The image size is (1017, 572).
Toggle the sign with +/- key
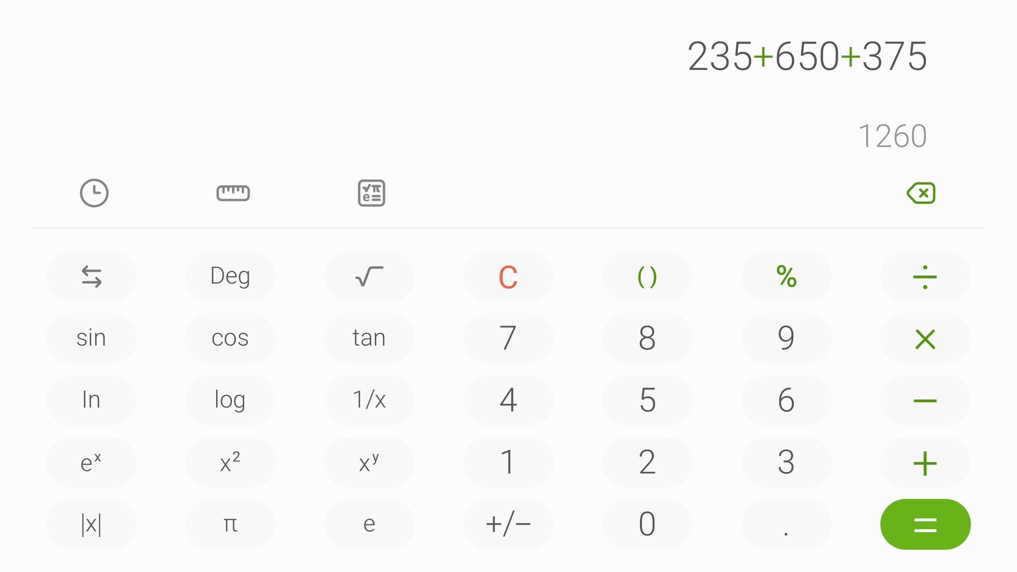point(508,524)
